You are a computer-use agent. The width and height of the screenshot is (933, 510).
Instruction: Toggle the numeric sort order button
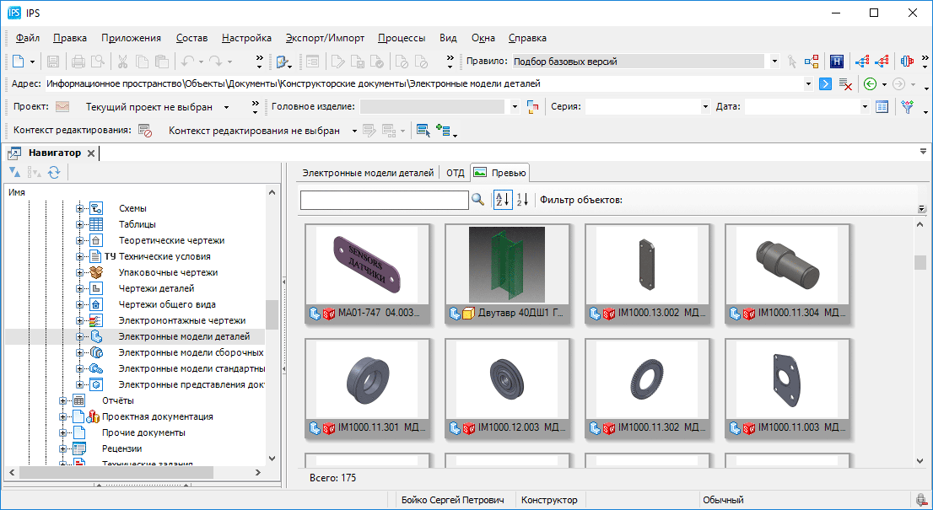[x=522, y=200]
